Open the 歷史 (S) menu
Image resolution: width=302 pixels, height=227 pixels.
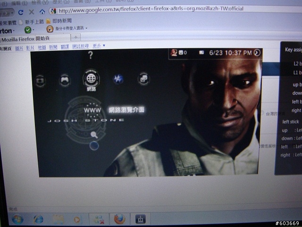click(61, 2)
